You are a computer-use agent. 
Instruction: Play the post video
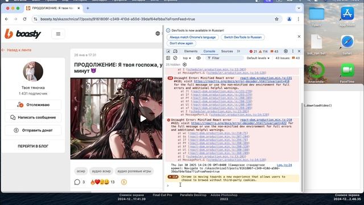coord(143,118)
